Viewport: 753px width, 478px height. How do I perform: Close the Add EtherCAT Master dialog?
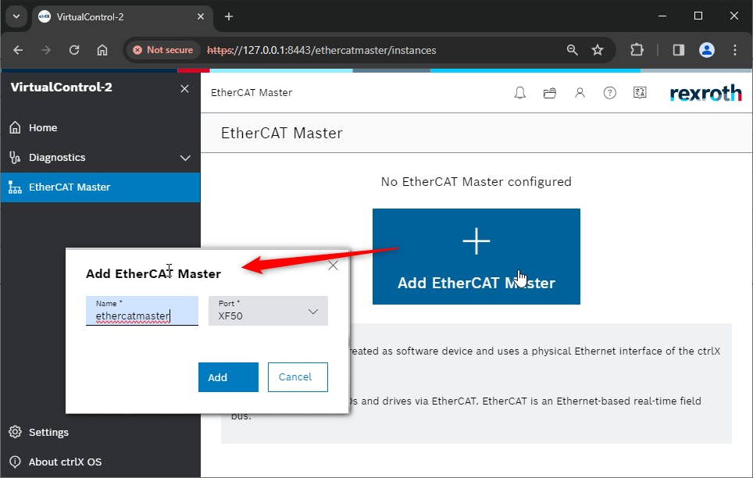point(333,266)
